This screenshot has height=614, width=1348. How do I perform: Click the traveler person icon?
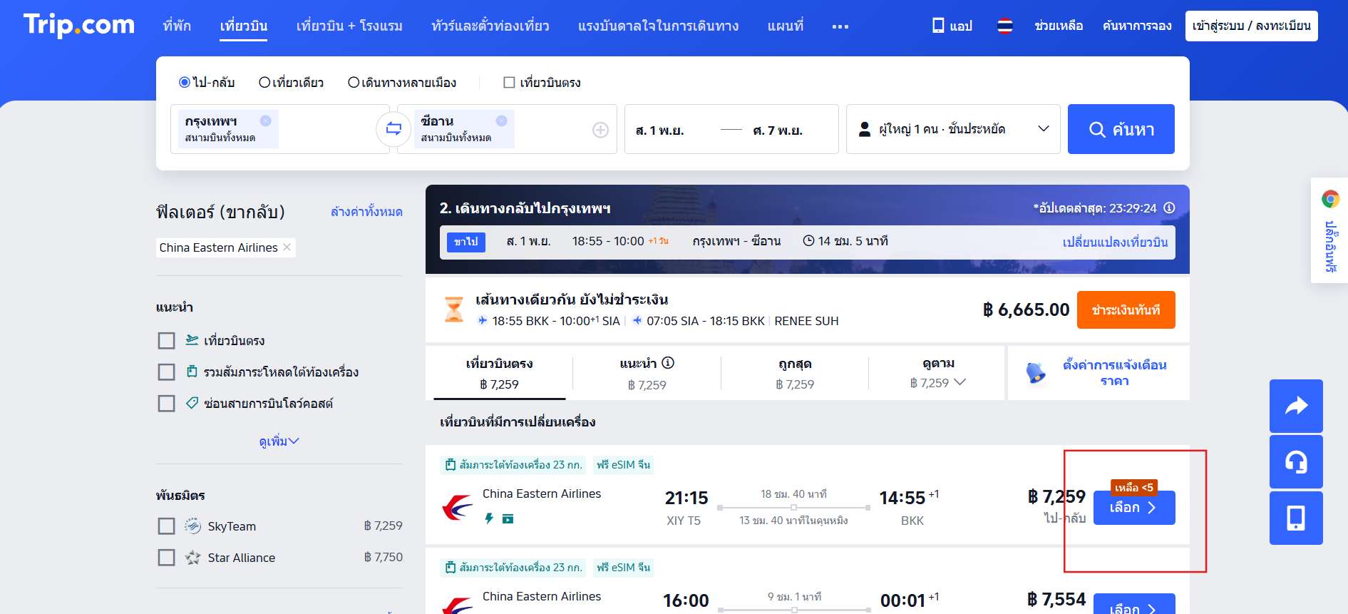(x=865, y=129)
